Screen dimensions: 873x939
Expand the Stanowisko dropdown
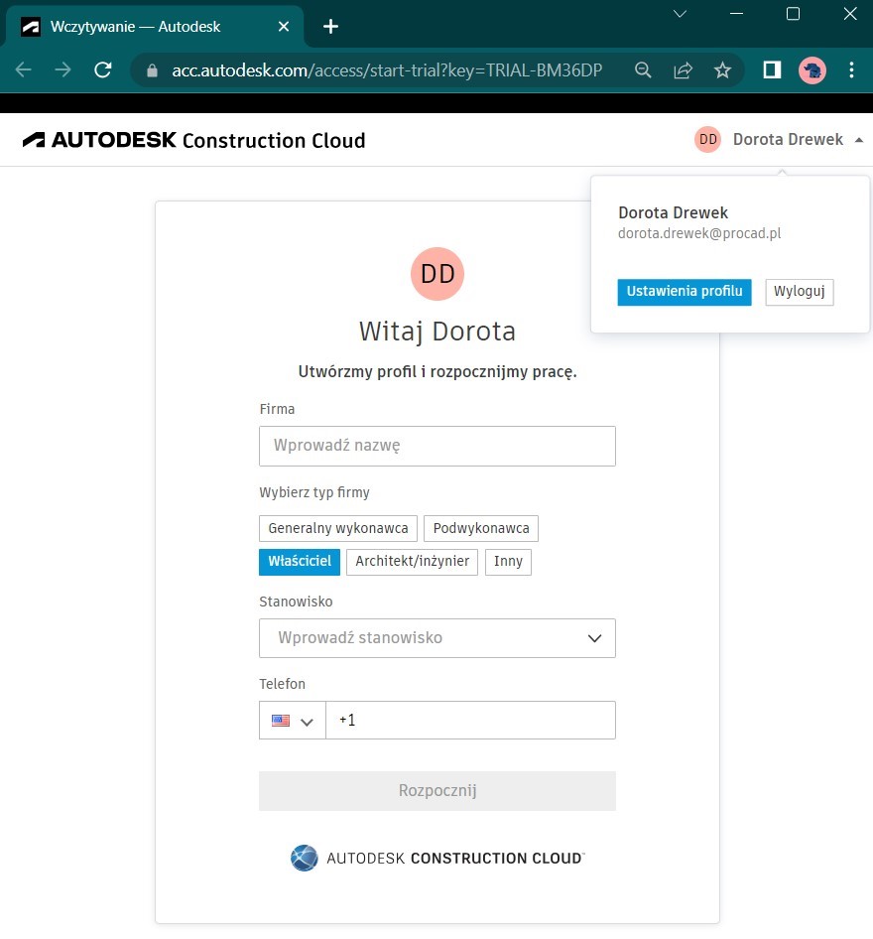click(x=437, y=638)
